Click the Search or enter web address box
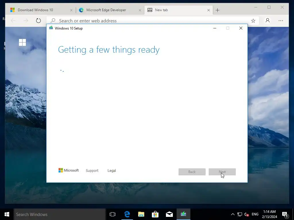This screenshot has height=220, width=294. tap(153, 21)
